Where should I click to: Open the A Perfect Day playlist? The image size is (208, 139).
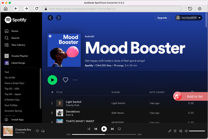pyautogui.click(x=12, y=100)
